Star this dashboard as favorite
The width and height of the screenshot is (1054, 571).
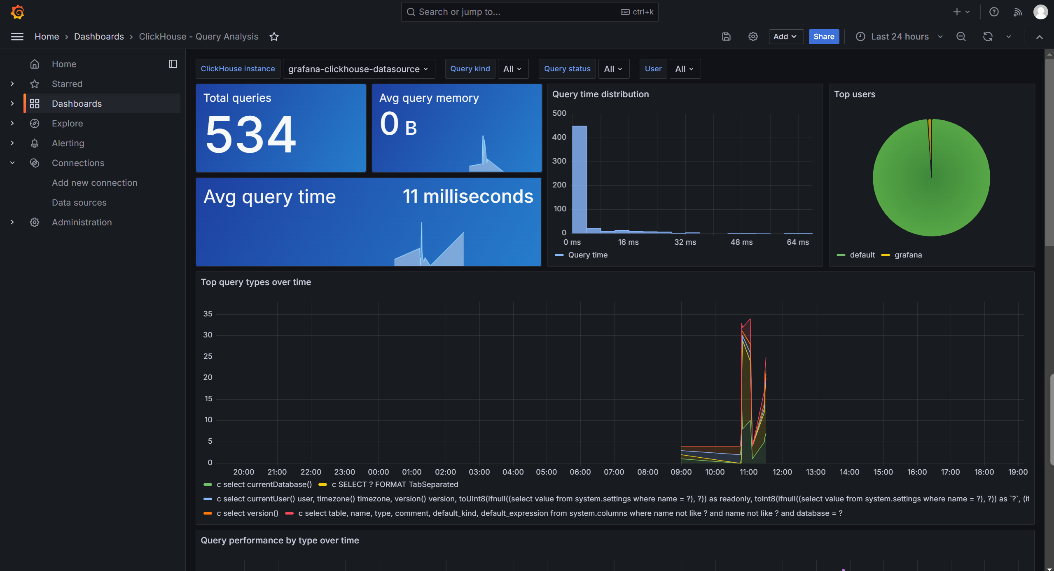point(274,37)
